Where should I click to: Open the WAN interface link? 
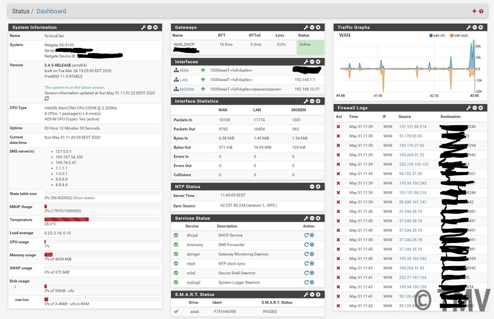(184, 70)
